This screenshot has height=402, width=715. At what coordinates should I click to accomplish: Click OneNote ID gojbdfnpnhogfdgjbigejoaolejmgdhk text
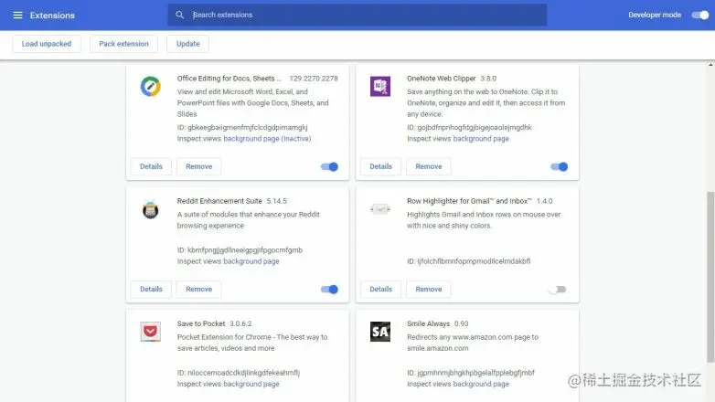pos(469,128)
